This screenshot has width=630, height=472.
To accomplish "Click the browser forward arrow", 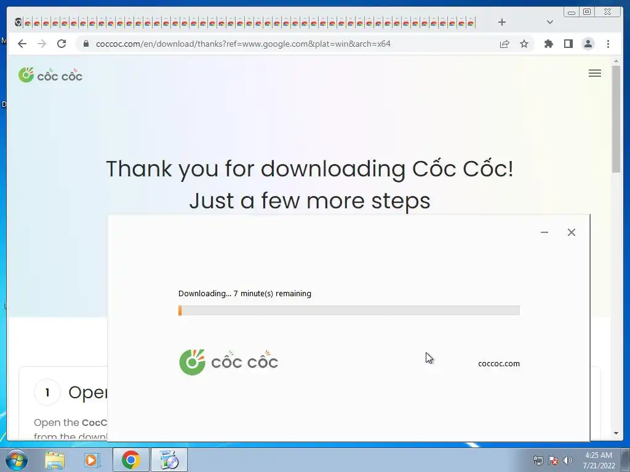I will click(x=42, y=44).
